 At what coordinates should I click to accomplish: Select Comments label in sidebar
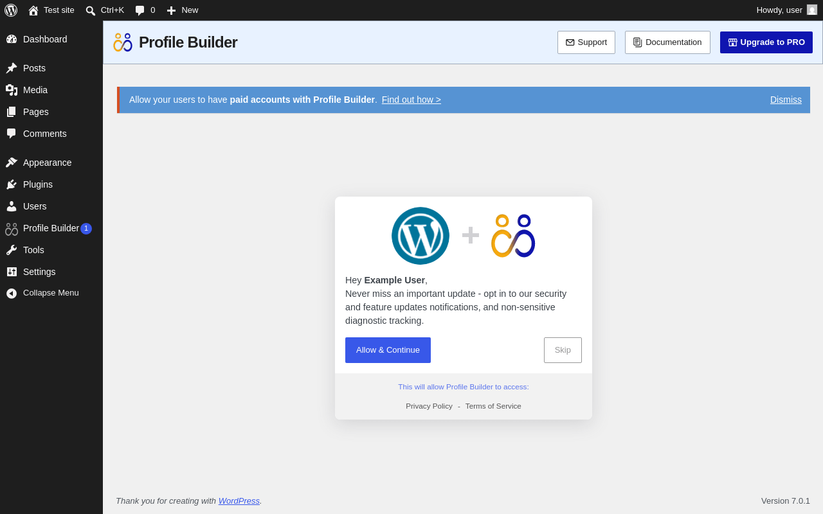click(x=45, y=134)
